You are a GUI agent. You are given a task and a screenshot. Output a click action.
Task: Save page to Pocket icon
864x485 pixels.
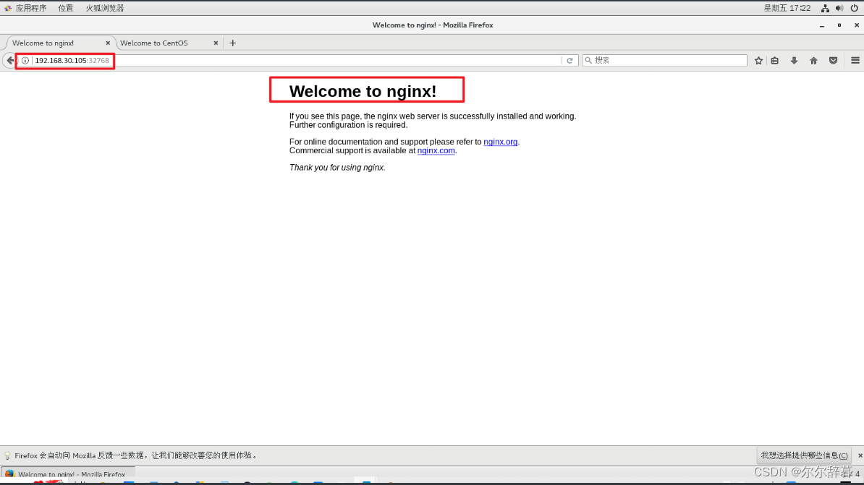[833, 61]
